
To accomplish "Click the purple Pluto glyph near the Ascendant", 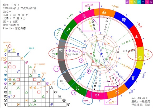I will pos(70,50).
